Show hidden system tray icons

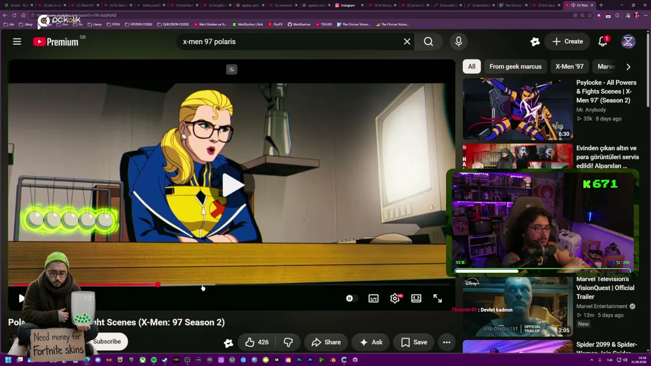coord(591,360)
